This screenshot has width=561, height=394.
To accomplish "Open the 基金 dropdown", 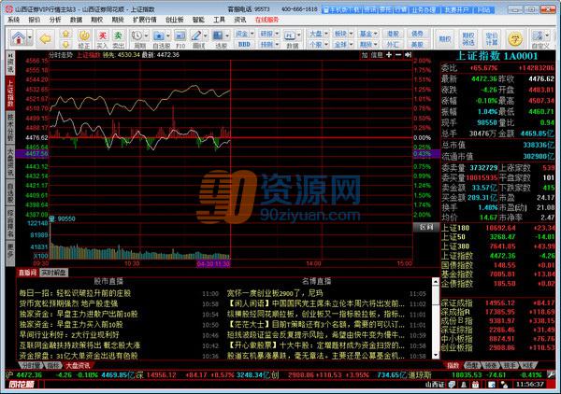I will click(368, 34).
